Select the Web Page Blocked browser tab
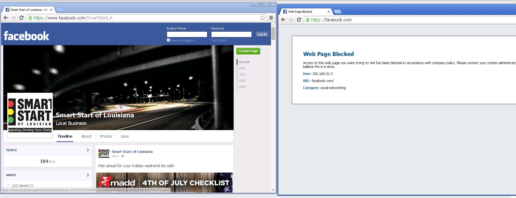 coord(306,12)
